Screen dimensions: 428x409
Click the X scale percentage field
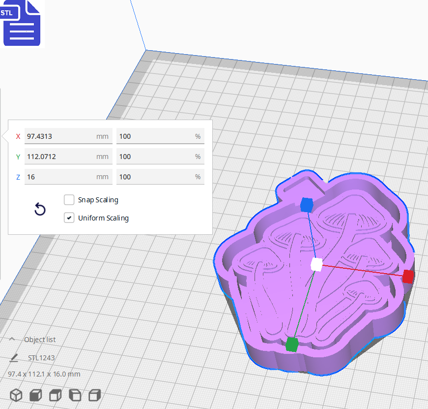coord(160,136)
